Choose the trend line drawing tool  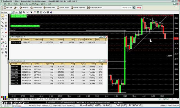(3, 22)
